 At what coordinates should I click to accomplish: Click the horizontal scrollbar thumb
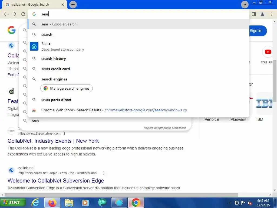click(121, 195)
